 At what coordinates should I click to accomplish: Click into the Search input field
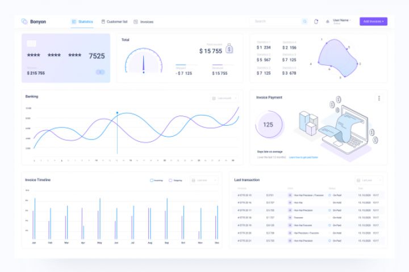(x=277, y=22)
